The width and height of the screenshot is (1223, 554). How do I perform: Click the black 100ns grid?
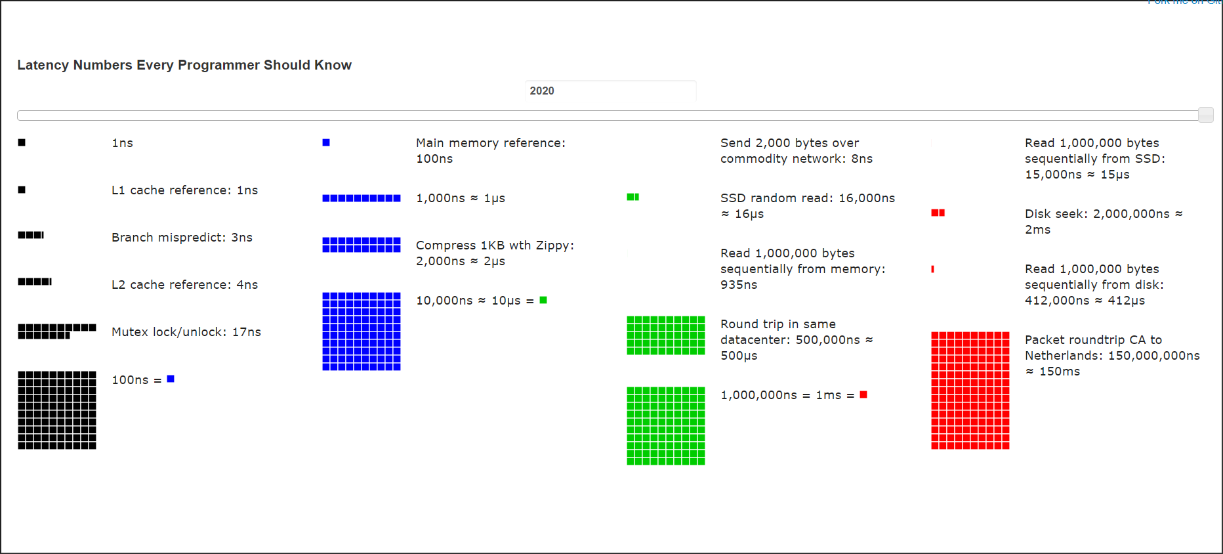(x=57, y=410)
